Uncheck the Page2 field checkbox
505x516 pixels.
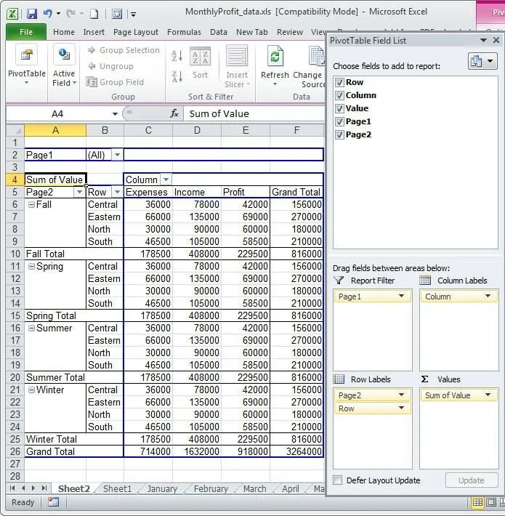click(339, 135)
